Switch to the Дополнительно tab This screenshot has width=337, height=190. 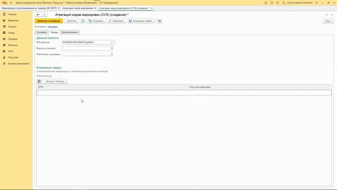pyautogui.click(x=70, y=32)
